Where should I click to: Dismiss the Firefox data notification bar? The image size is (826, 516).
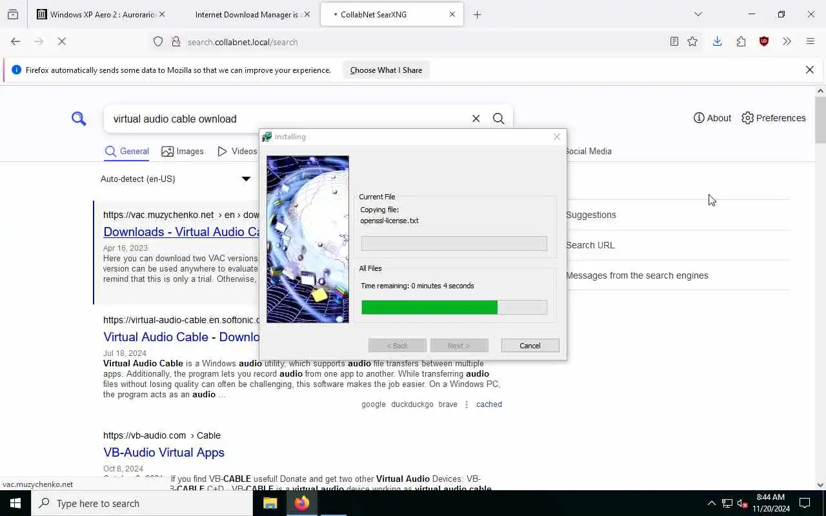(810, 70)
